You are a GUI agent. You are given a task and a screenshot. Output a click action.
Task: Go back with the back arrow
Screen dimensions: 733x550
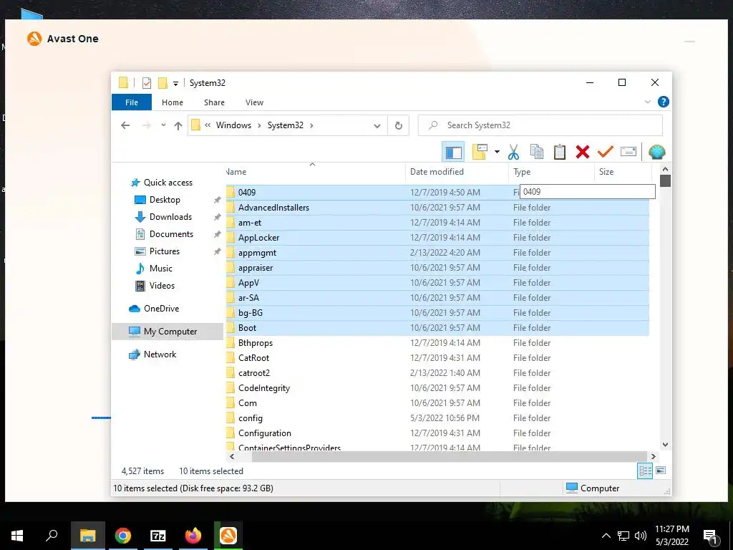click(125, 125)
